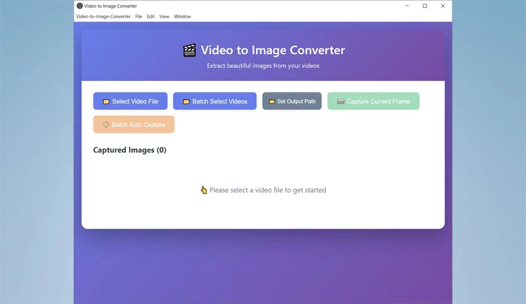Viewport: 526px width, 304px height.
Task: Choose Set Output Path
Action: [x=292, y=101]
